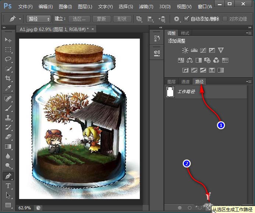This screenshot has height=213, width=255.
Task: Toggle the 对齐边缘 checkbox
Action: tap(225, 19)
